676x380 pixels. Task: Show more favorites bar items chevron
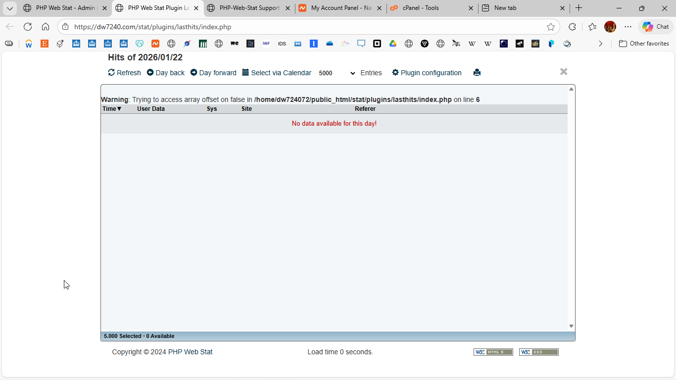click(600, 44)
